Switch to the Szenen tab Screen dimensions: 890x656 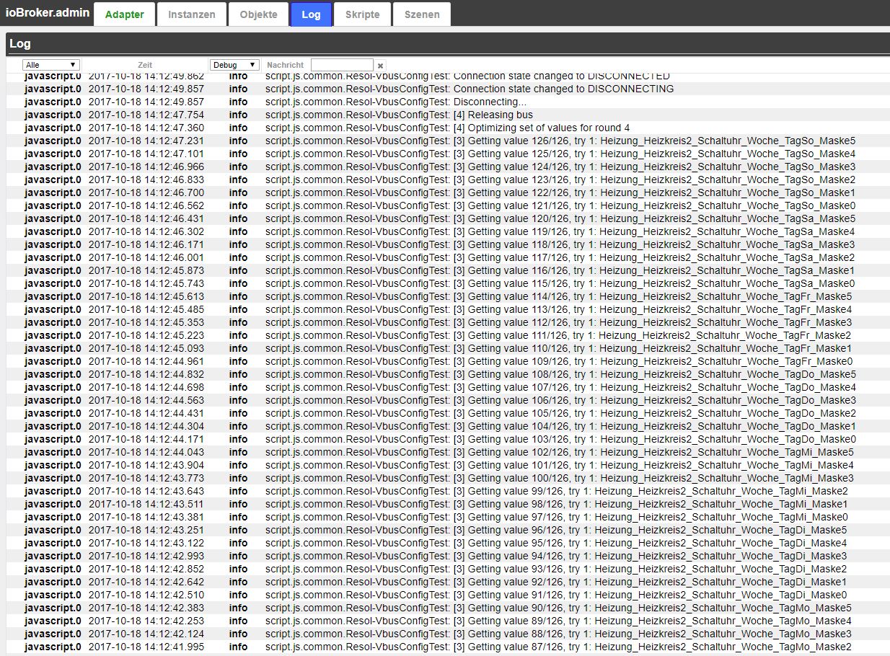(x=422, y=14)
